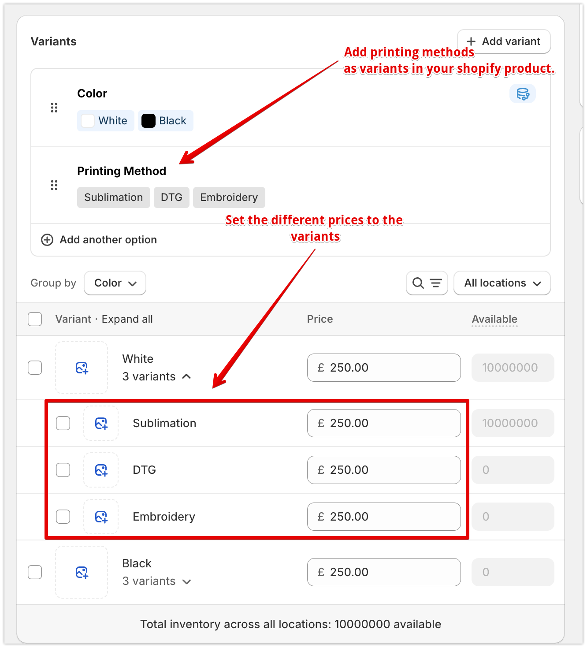Viewport: 587px width, 648px height.
Task: Open the Group by Color dropdown
Action: pos(115,283)
